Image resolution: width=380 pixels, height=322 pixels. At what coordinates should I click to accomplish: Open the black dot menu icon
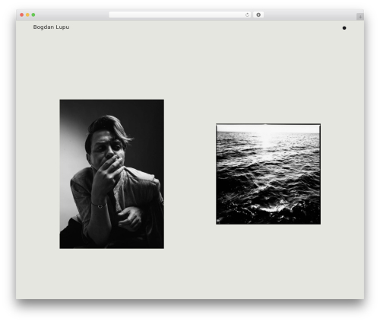point(344,28)
